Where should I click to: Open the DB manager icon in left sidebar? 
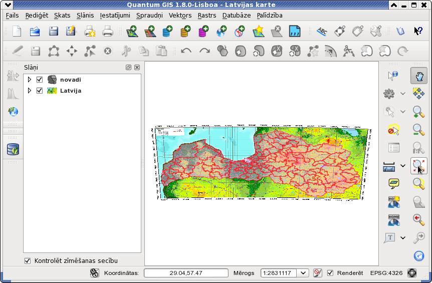tap(13, 149)
